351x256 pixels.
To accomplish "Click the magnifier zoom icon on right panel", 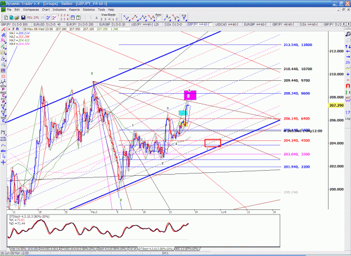I will click(x=348, y=34).
